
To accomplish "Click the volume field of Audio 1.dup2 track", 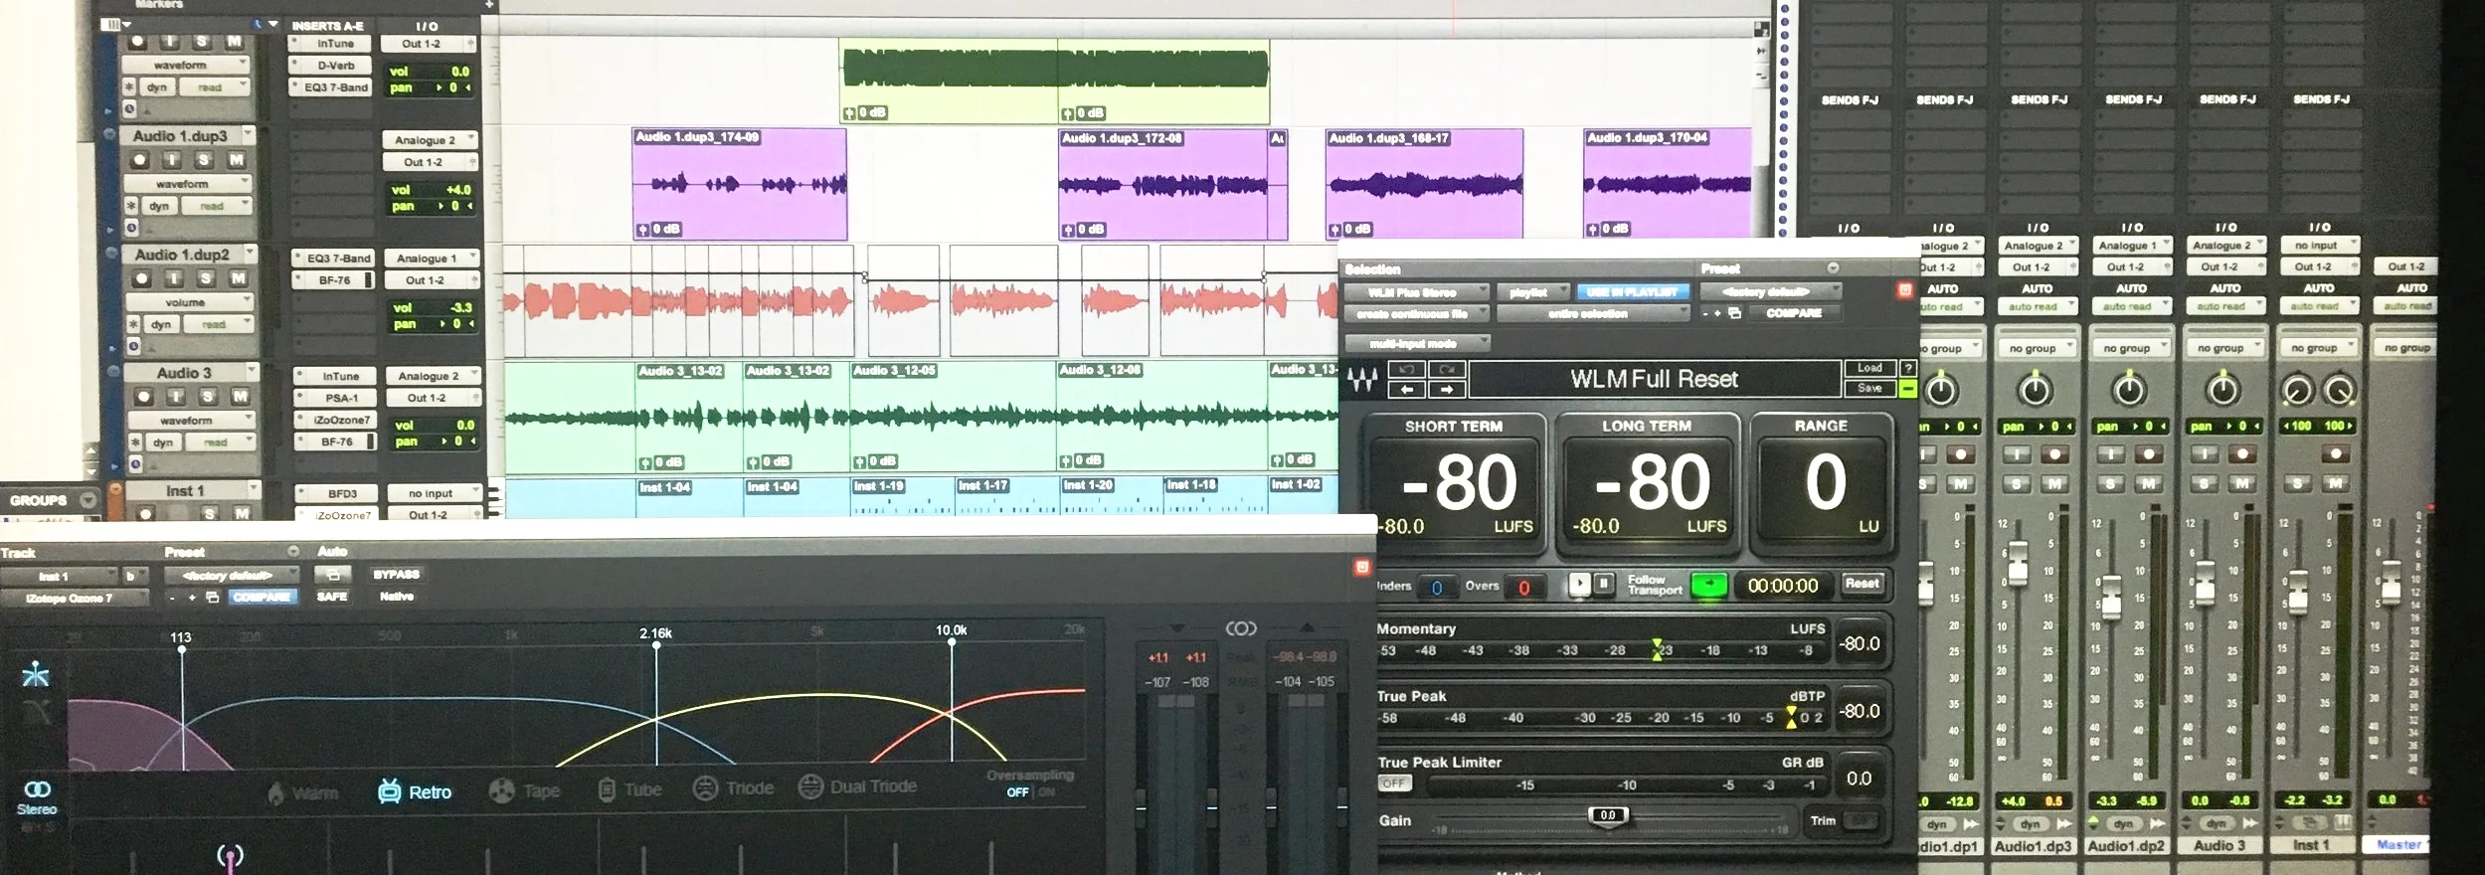I will pos(432,307).
